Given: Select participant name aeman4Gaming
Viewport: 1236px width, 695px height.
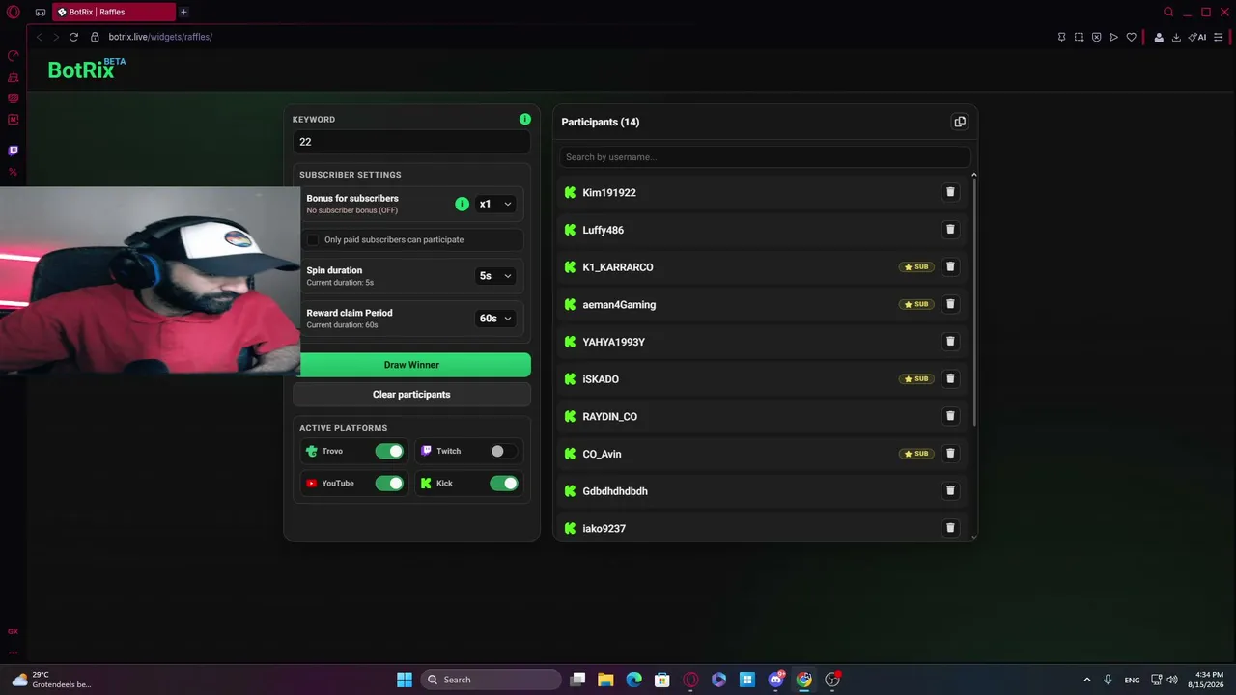Looking at the screenshot, I should 619,305.
